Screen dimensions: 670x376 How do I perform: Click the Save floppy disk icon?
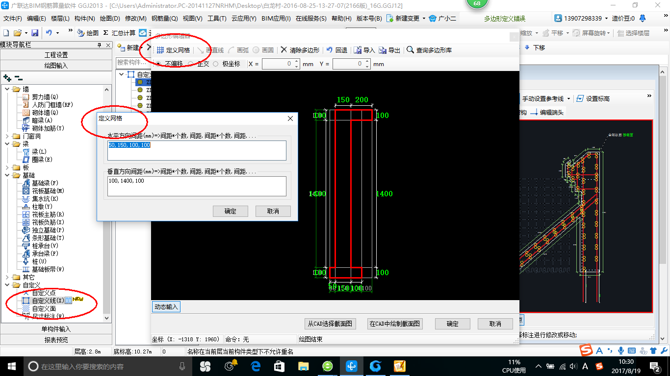(35, 33)
